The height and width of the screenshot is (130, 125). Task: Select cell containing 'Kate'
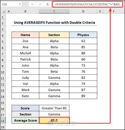coord(25,96)
